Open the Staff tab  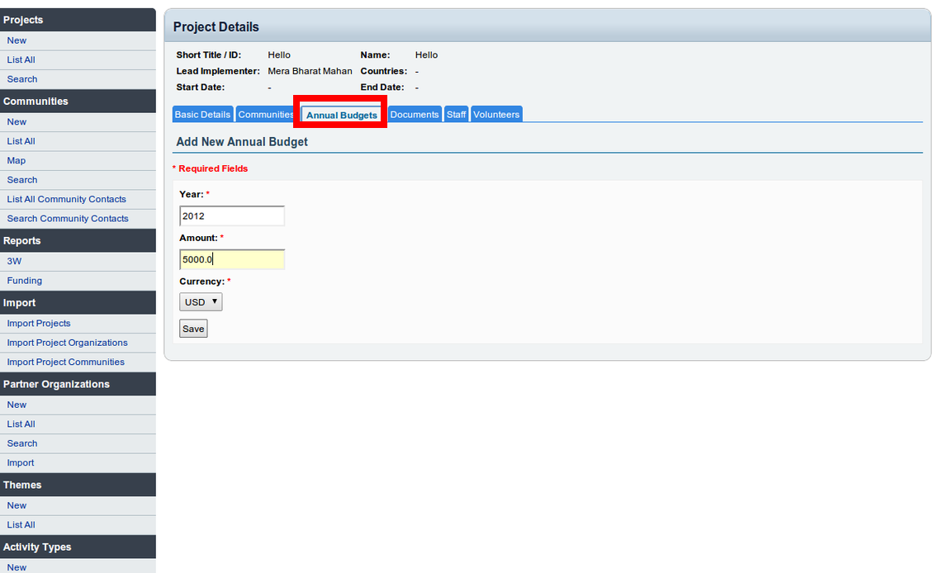click(x=456, y=115)
